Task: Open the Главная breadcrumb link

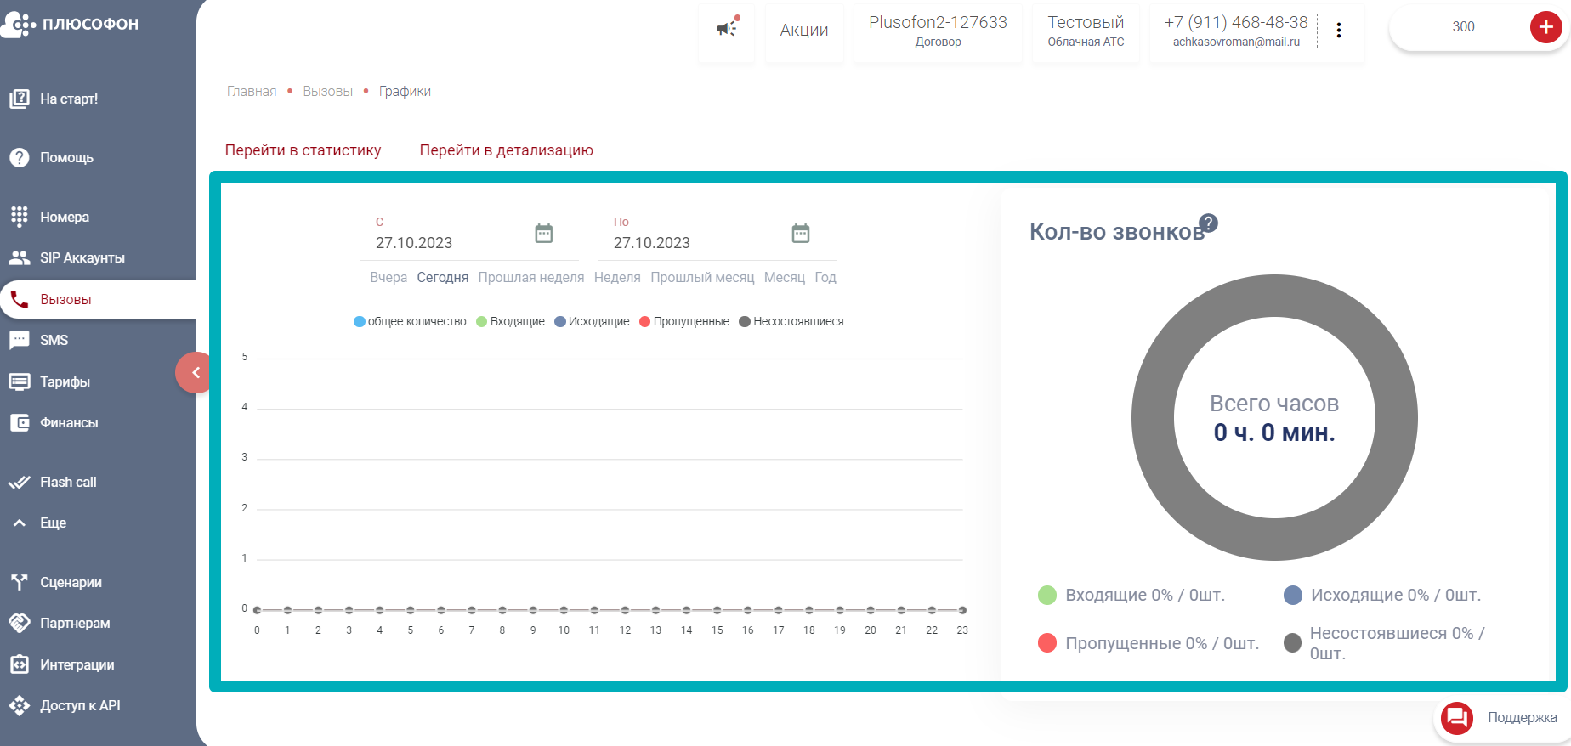Action: 252,92
